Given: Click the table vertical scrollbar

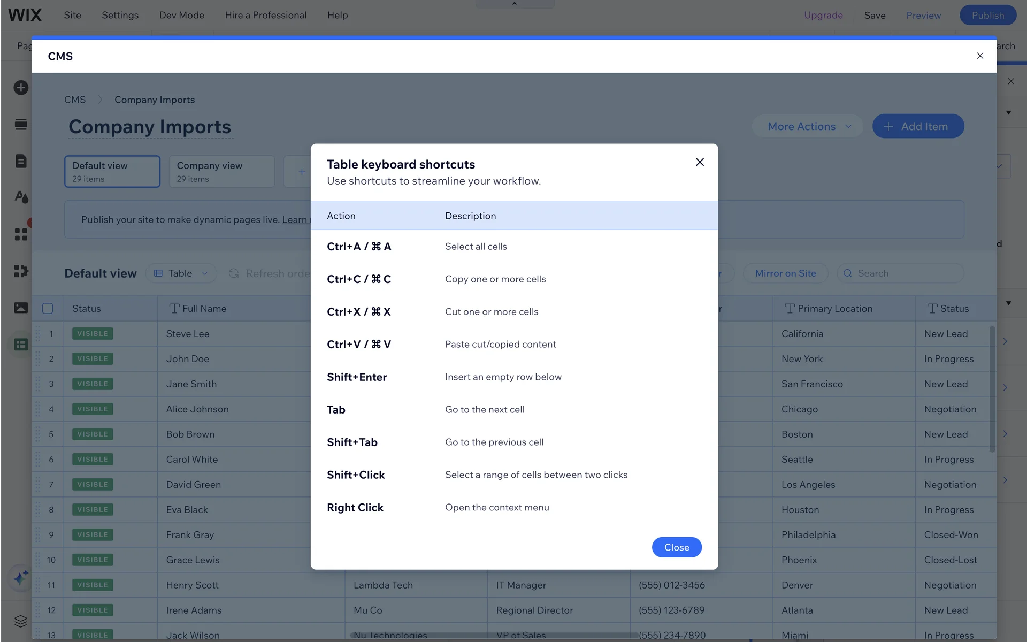Looking at the screenshot, I should (992, 389).
